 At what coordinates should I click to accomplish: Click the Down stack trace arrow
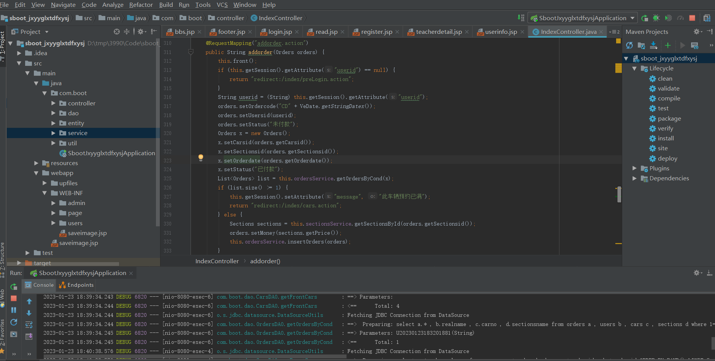(29, 313)
